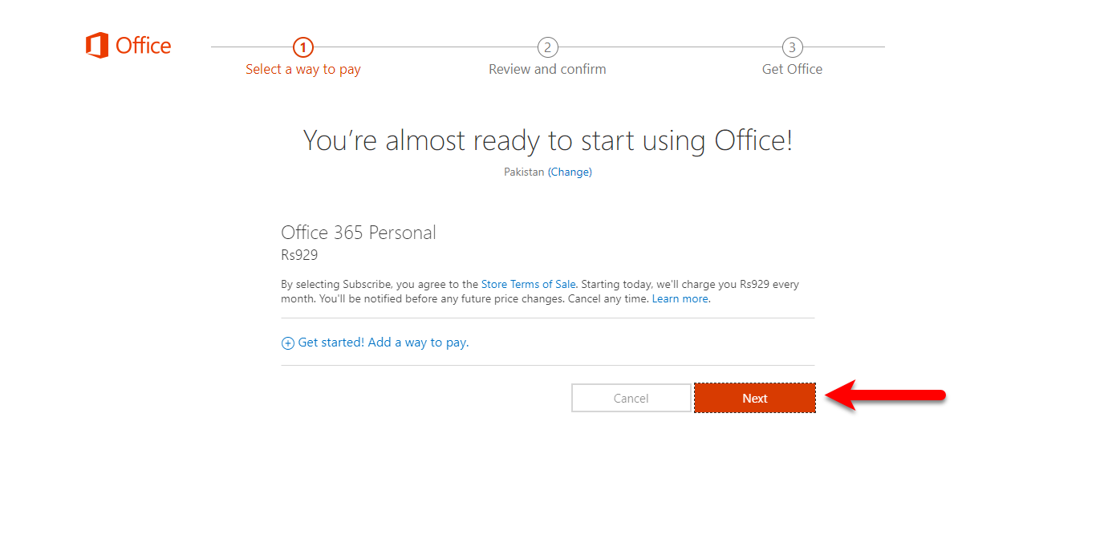Click the Next button
Viewport: 1096px width, 535px height.
755,398
